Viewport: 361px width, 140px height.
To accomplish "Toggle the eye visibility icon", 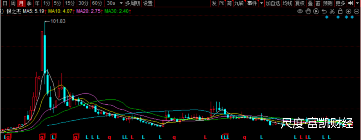I will [300, 11].
